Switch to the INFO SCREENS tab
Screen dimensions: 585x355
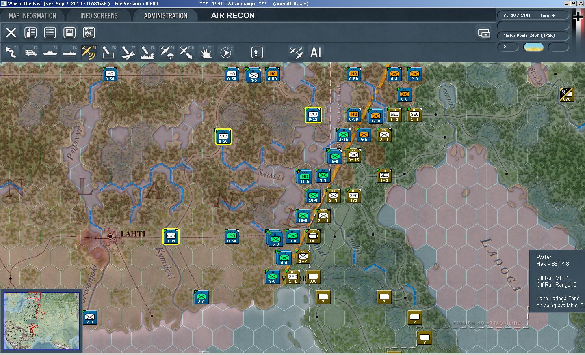click(99, 16)
